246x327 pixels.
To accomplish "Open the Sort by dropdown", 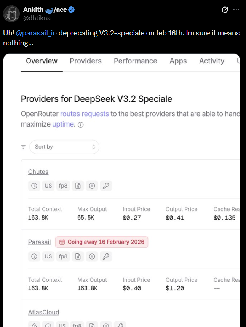I will [64, 147].
